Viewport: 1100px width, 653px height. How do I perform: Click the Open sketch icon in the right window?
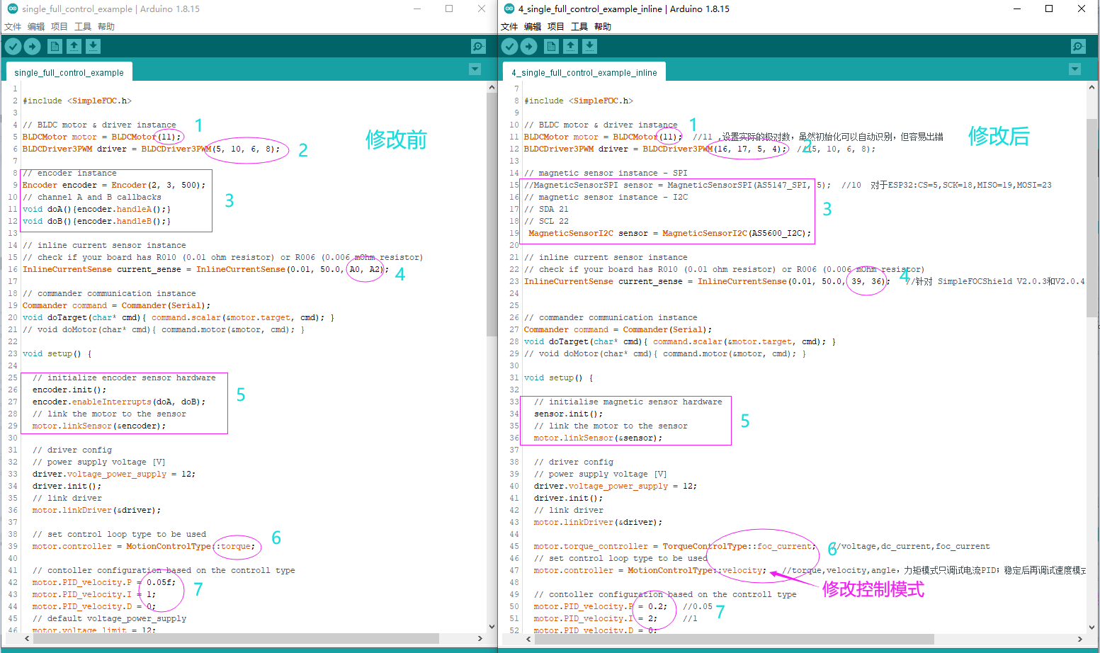(x=571, y=45)
